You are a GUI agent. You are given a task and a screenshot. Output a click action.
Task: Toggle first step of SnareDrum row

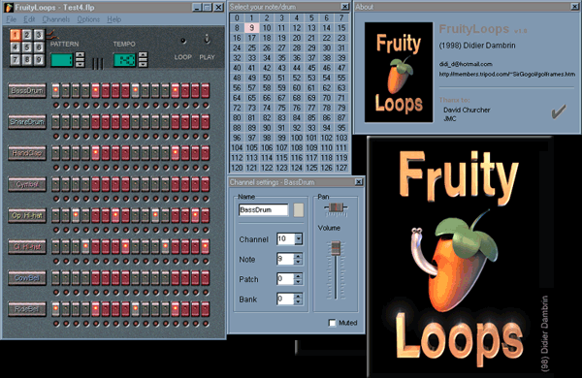point(55,122)
